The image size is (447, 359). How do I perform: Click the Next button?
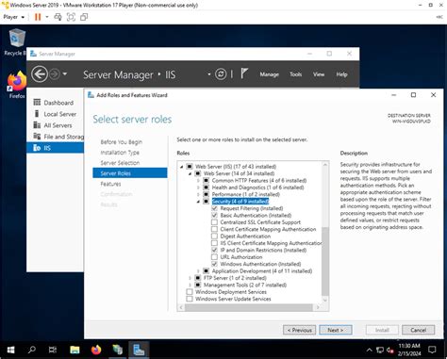336,330
